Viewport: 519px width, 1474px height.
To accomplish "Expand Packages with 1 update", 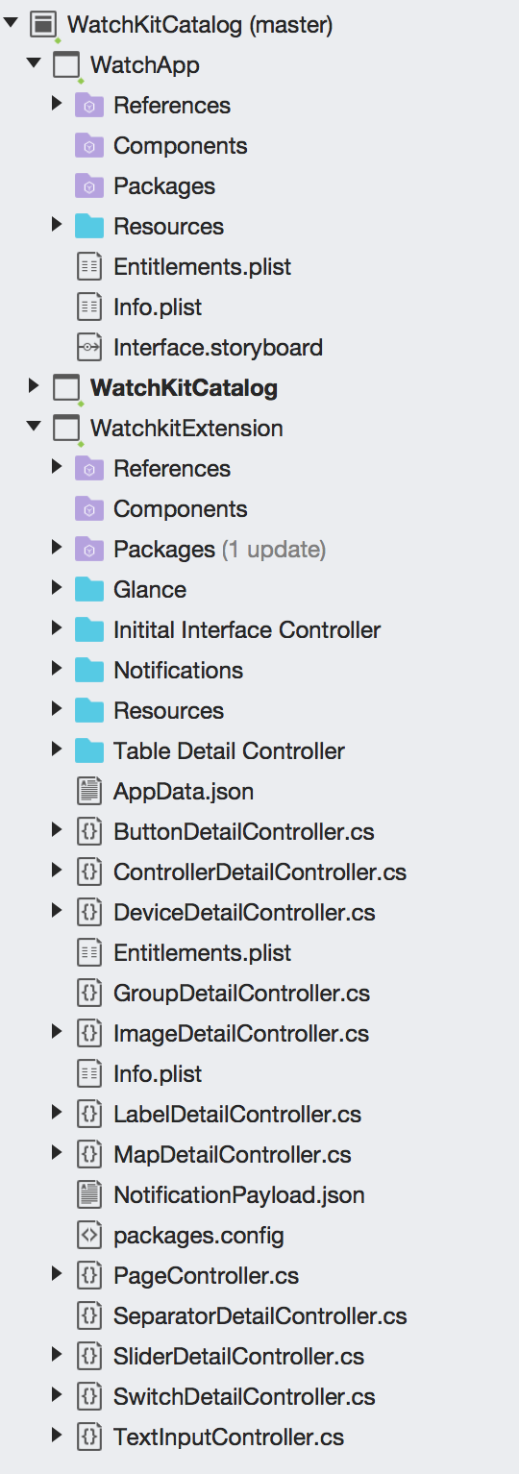I will 58,549.
